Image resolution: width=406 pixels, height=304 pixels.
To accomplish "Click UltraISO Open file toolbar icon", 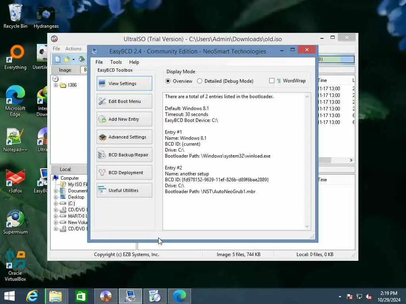I will pyautogui.click(x=67, y=59).
